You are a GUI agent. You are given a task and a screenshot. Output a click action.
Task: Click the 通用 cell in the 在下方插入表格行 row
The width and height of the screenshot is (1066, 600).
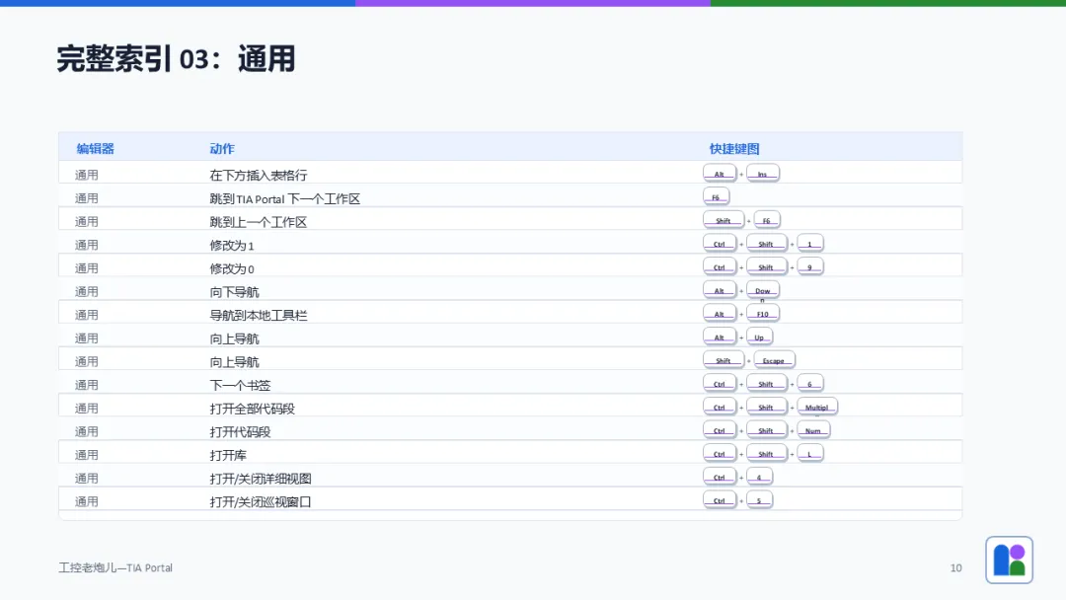[x=86, y=176]
